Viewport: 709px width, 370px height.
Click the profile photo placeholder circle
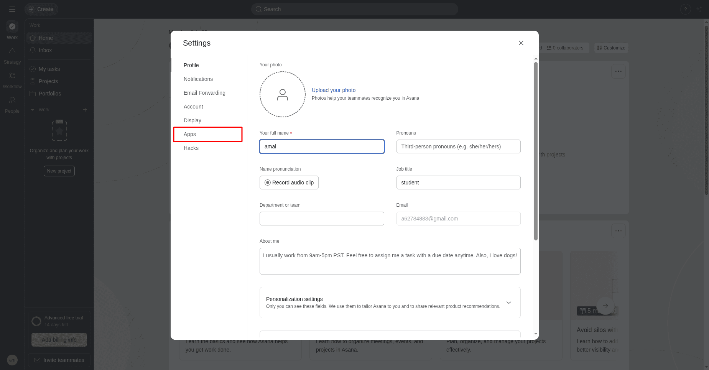(x=283, y=94)
